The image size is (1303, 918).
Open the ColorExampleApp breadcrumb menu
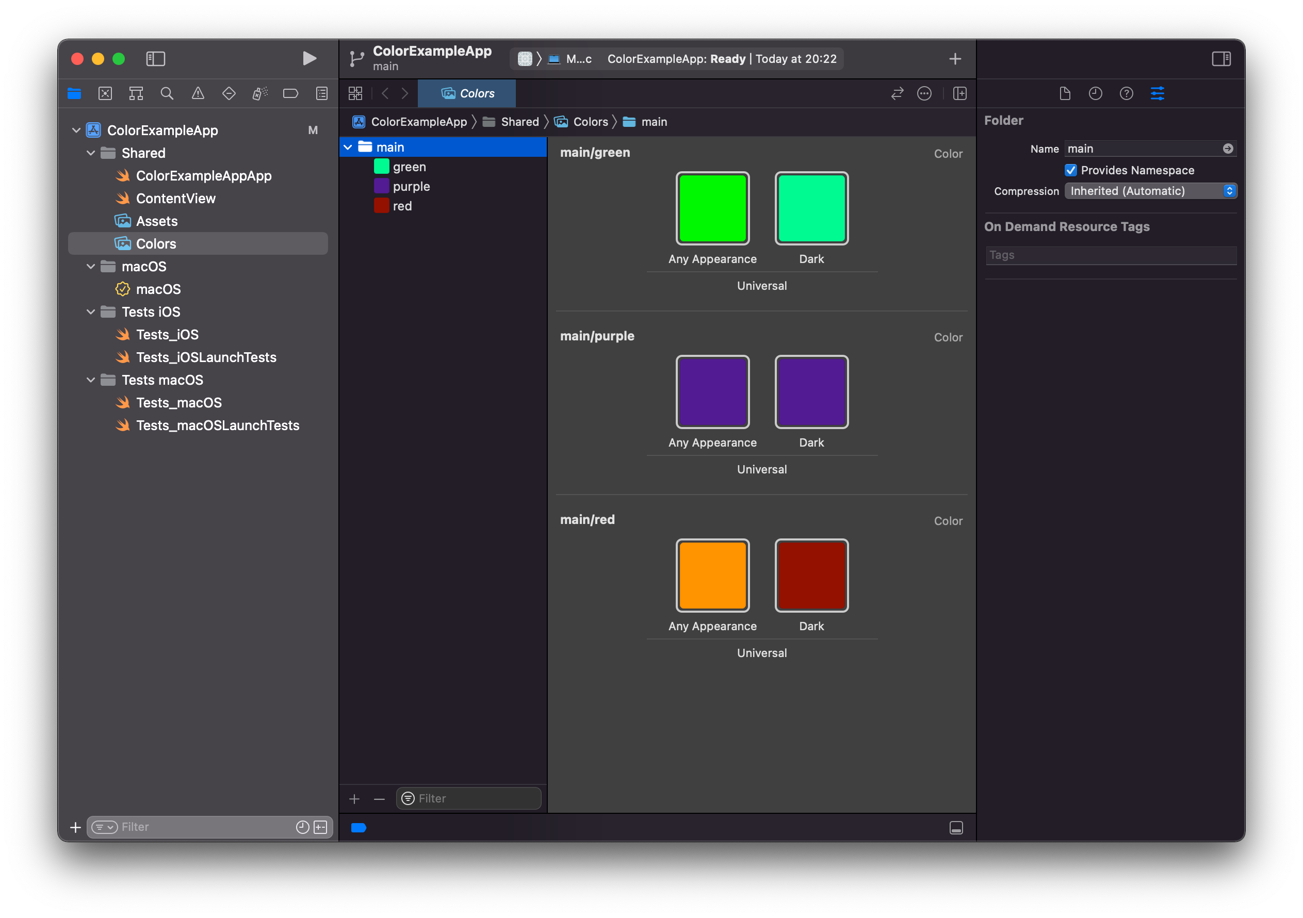[417, 121]
